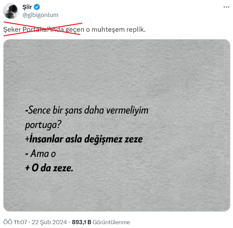Viewport: 233px width, 228px height.
Task: Click the words 'muhteşem replik' in tweet text
Action: 118,30
